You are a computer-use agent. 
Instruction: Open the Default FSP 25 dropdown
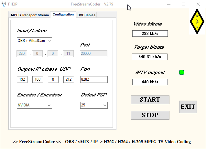[x=94, y=105]
